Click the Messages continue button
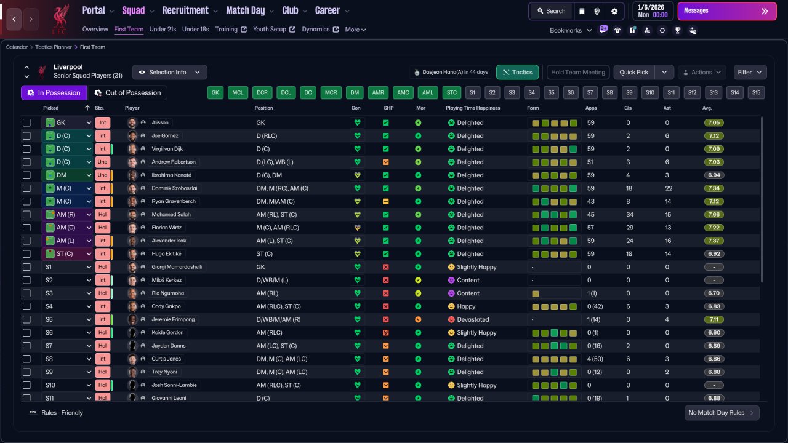The width and height of the screenshot is (788, 443). [x=727, y=11]
